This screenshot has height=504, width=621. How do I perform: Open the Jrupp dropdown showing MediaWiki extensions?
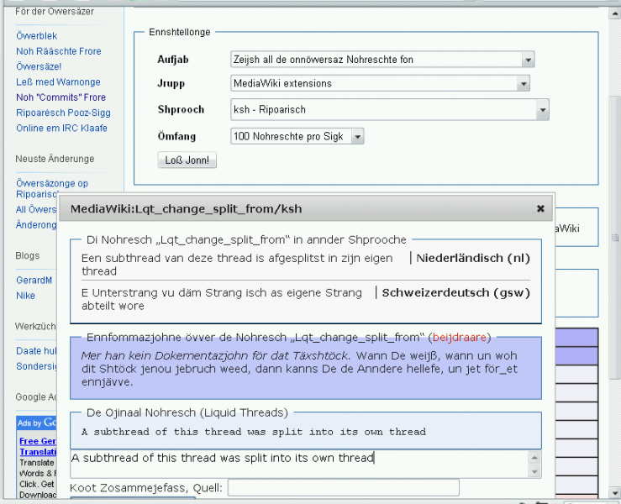click(x=380, y=83)
